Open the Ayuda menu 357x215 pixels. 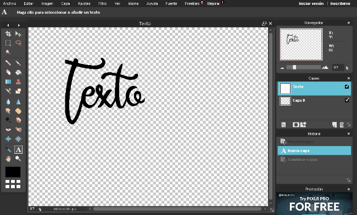152,3
